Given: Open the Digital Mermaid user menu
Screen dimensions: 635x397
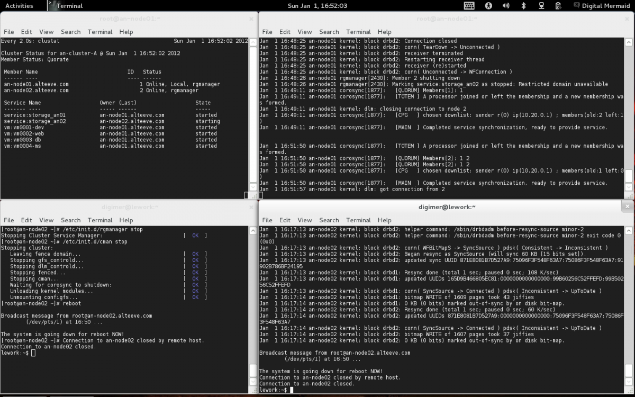Looking at the screenshot, I should click(x=605, y=6).
